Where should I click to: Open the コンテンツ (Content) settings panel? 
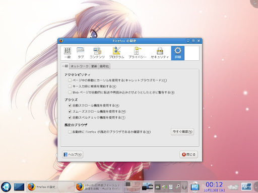pos(97,53)
